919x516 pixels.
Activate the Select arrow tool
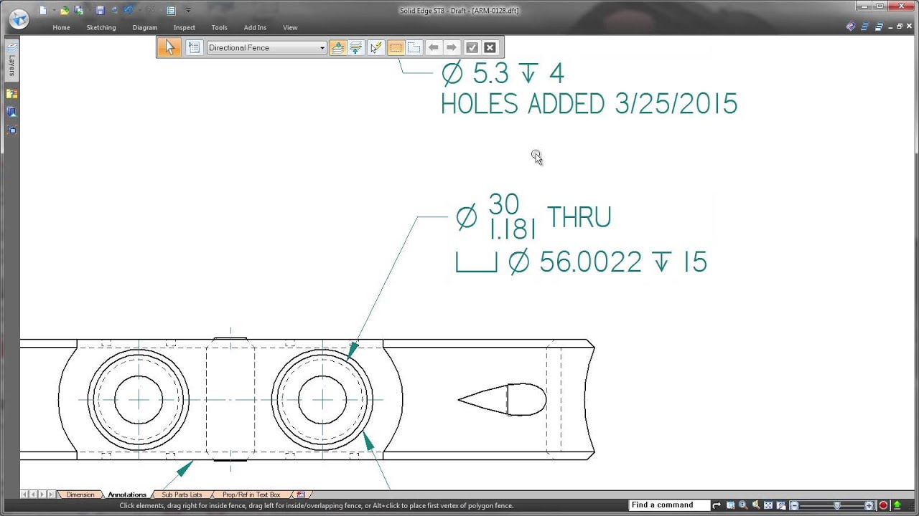click(x=169, y=47)
